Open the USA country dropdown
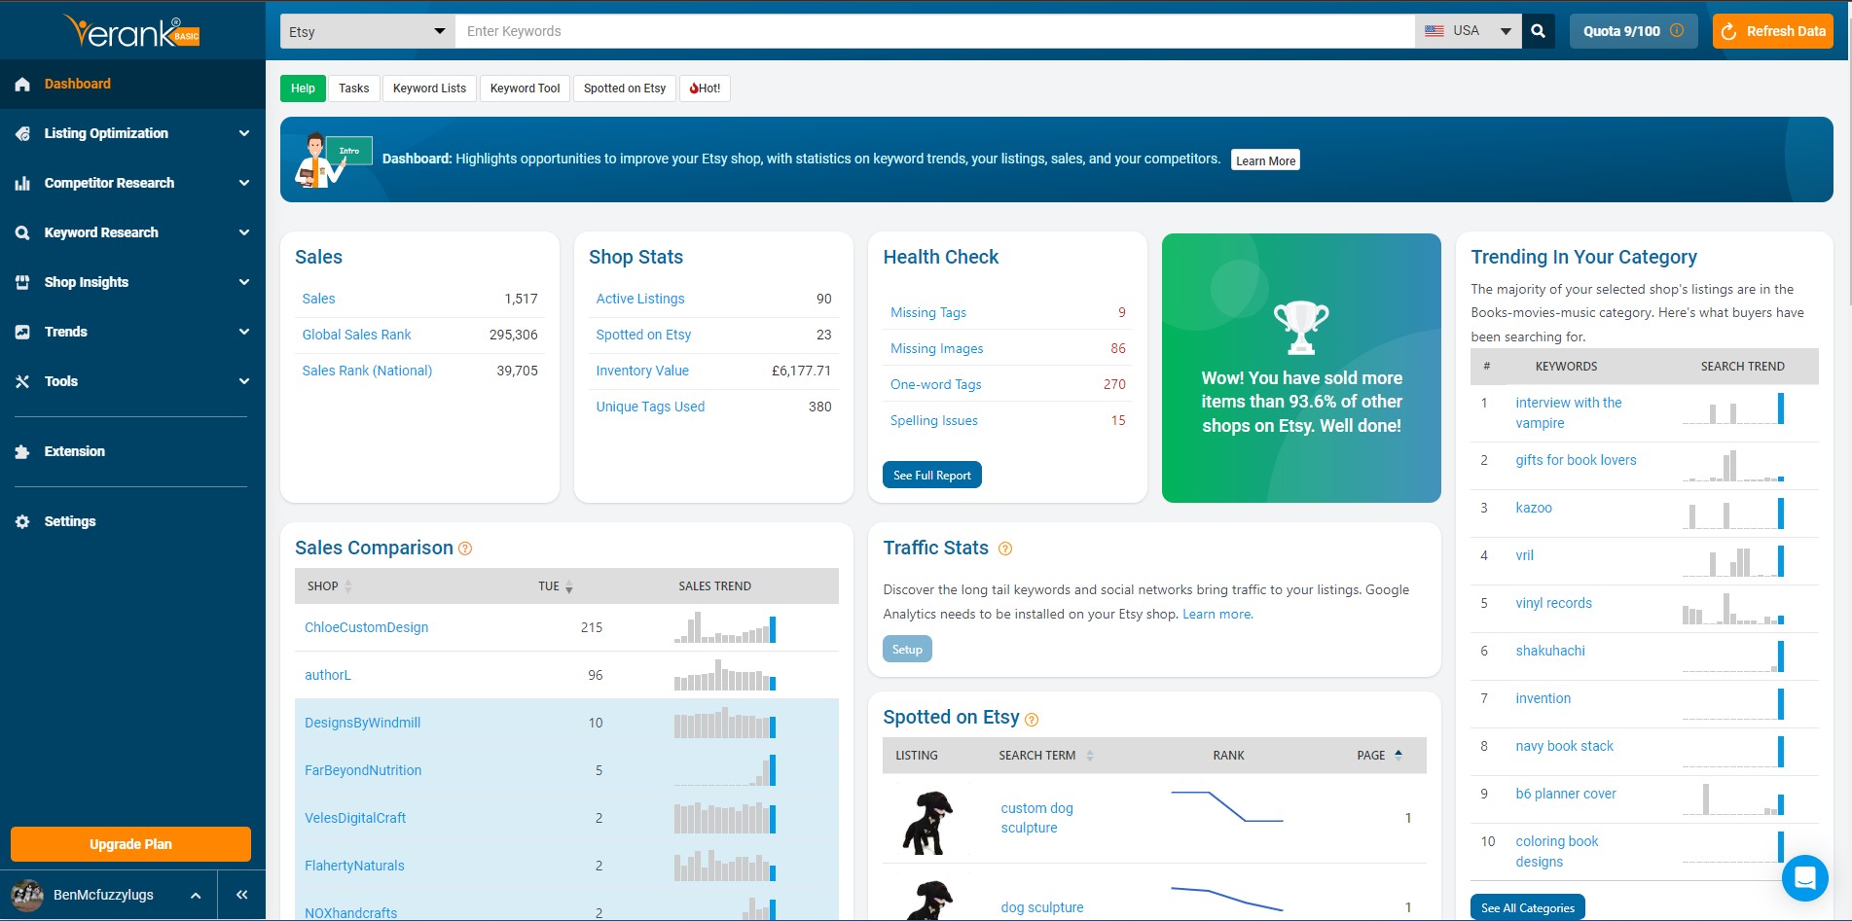1852x921 pixels. pyautogui.click(x=1469, y=31)
